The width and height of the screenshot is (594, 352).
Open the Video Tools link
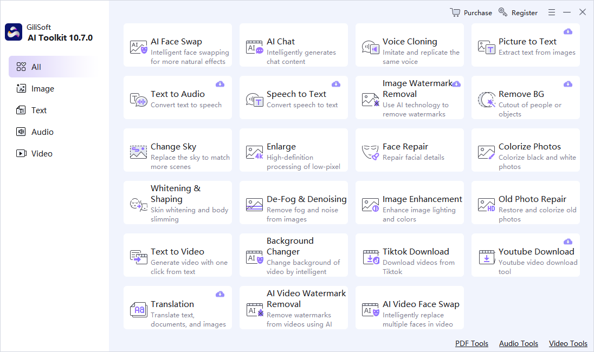(568, 343)
